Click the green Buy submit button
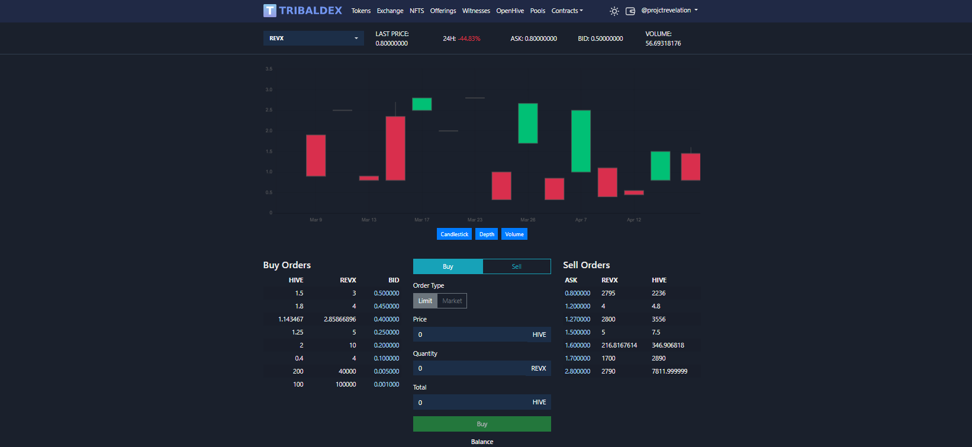 click(482, 424)
